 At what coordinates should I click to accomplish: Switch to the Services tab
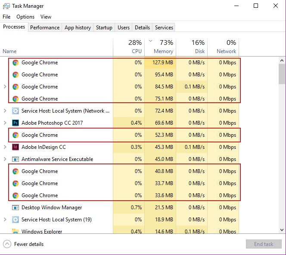[164, 28]
